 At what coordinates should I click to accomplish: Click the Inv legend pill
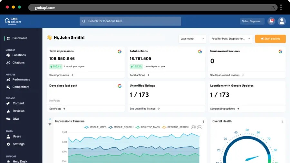[199, 127]
